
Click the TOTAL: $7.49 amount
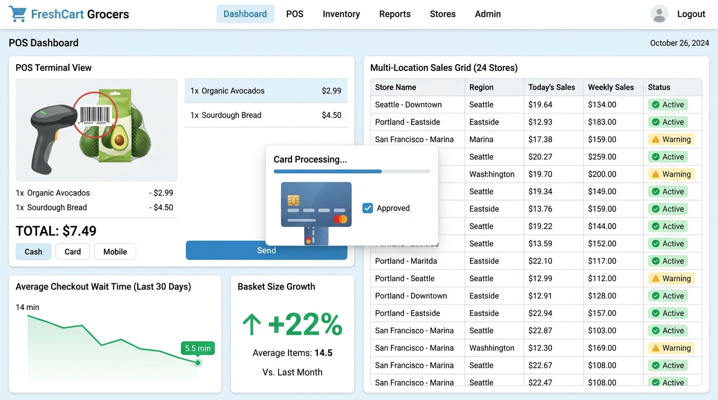[56, 231]
